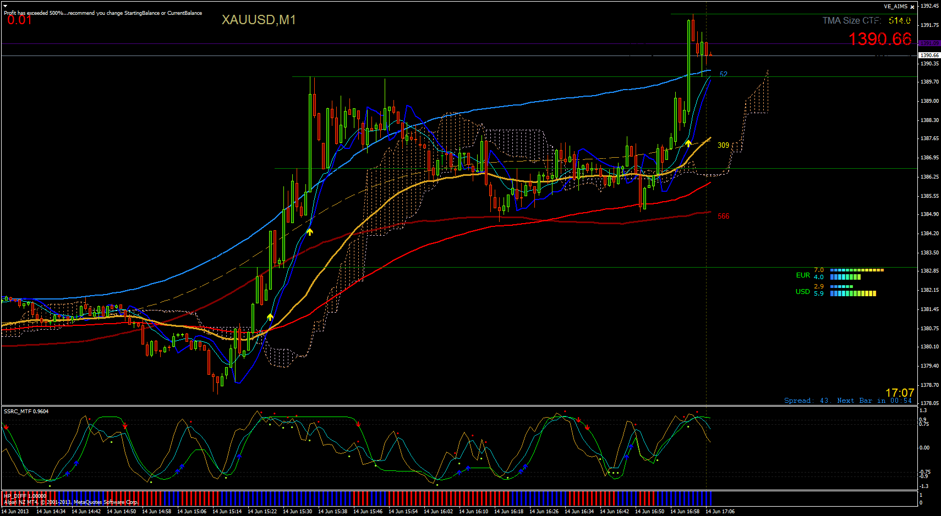Select the red 566 line label
Image resolution: width=941 pixels, height=516 pixels.
click(723, 216)
